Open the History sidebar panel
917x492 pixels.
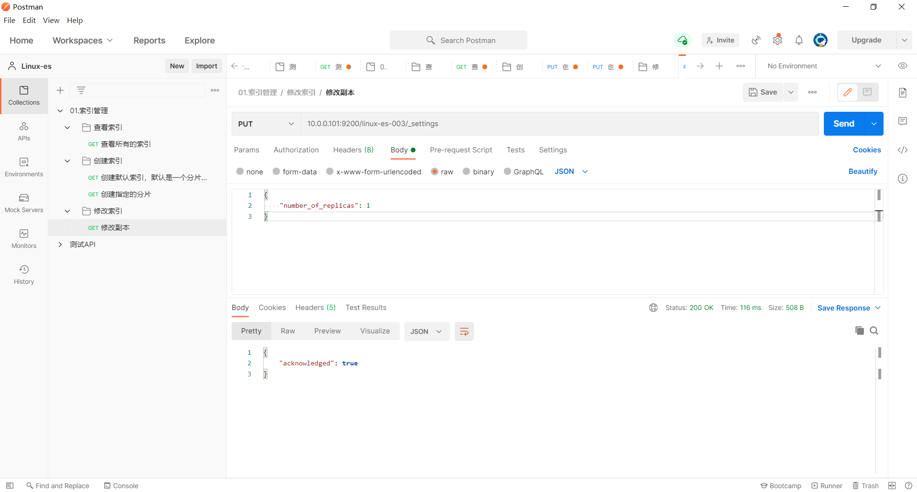pyautogui.click(x=24, y=275)
